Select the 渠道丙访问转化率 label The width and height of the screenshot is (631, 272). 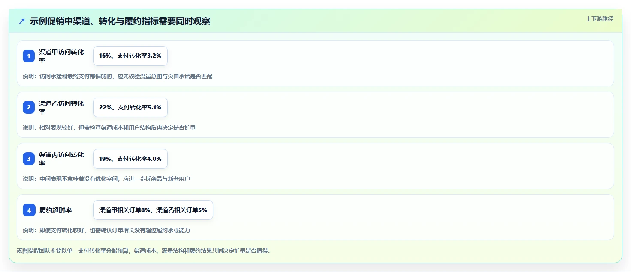(62, 159)
